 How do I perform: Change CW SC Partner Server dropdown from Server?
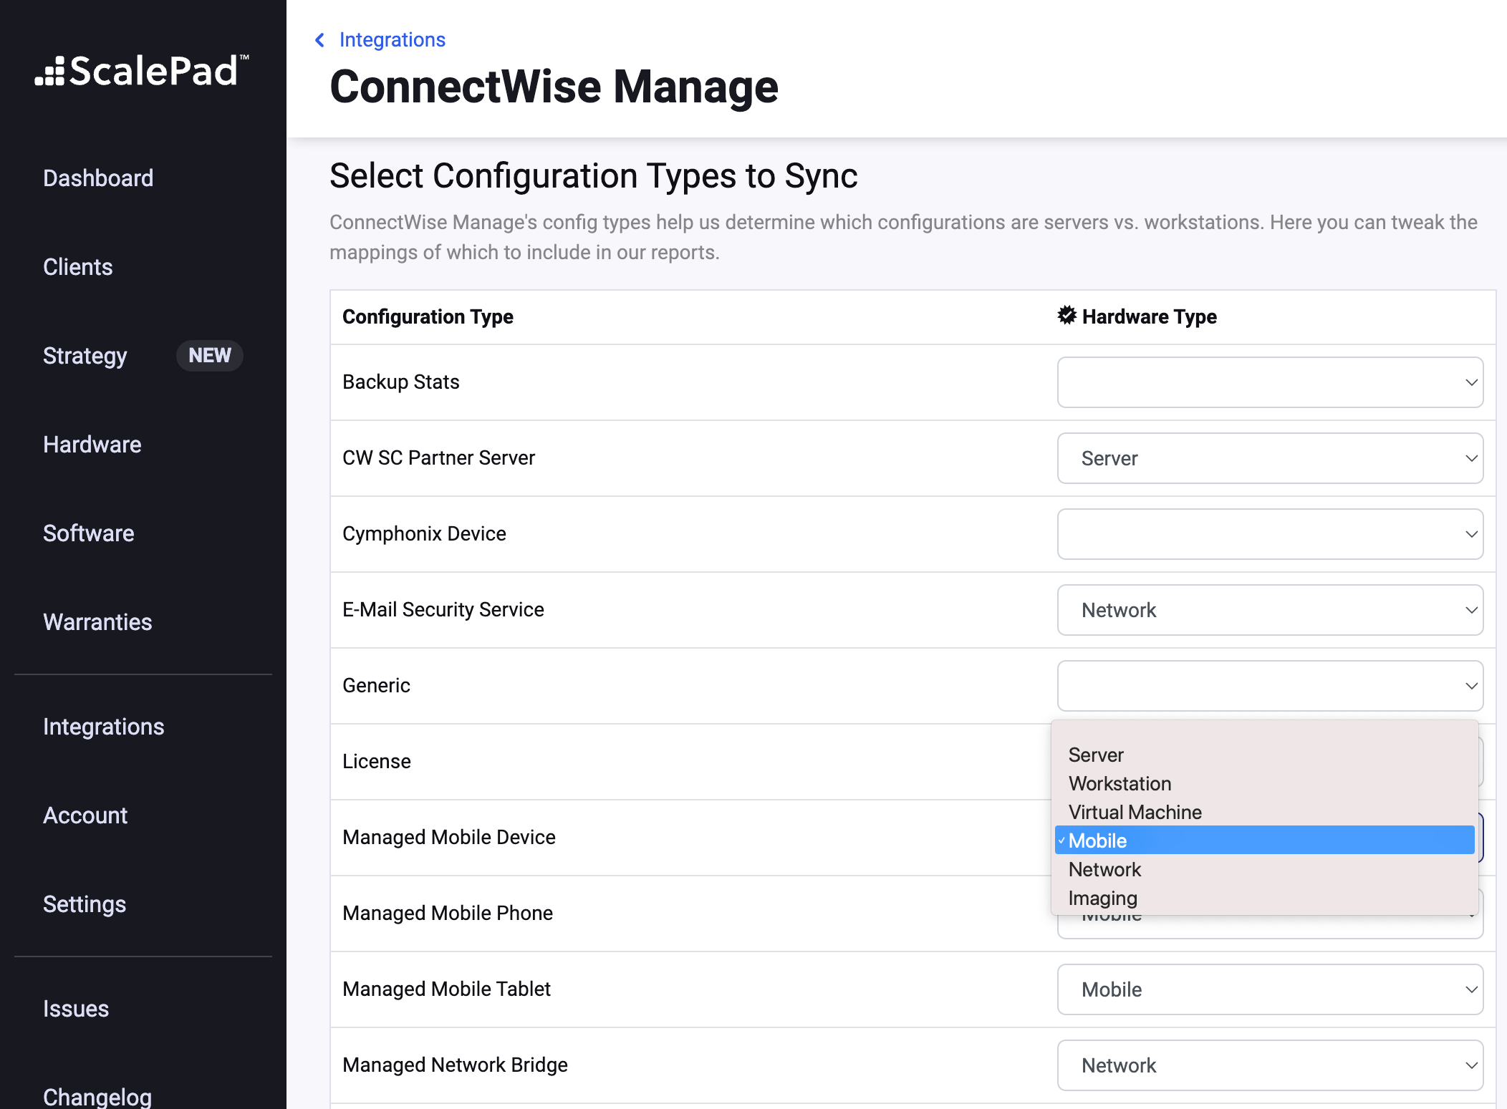[1269, 458]
